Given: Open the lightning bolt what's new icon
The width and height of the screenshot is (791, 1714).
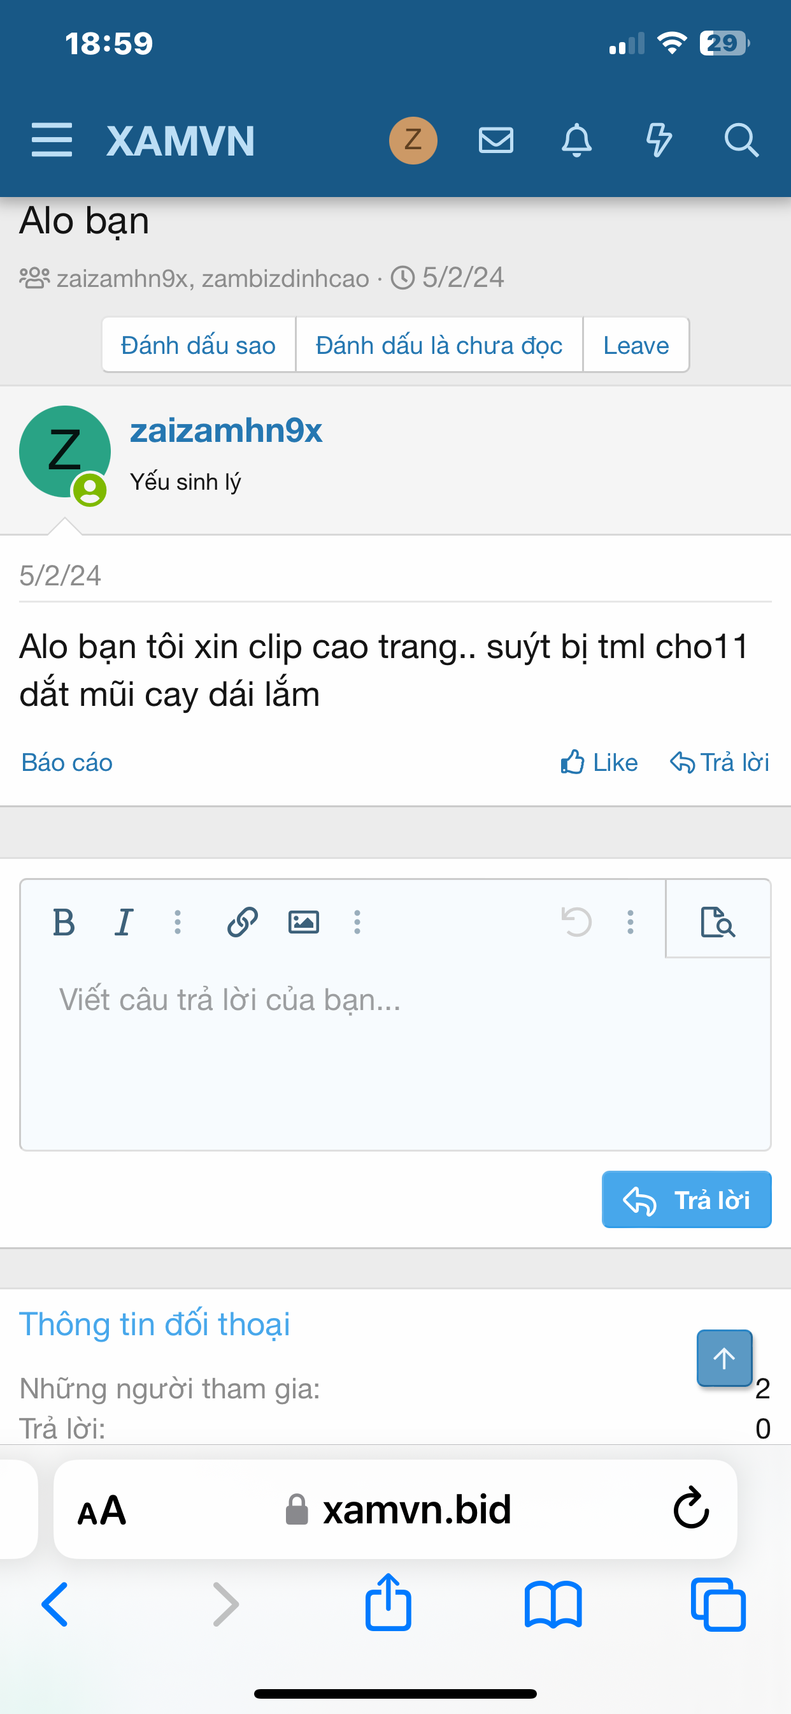Looking at the screenshot, I should [x=659, y=140].
